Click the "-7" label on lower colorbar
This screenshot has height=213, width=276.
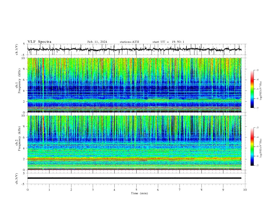(x=257, y=165)
